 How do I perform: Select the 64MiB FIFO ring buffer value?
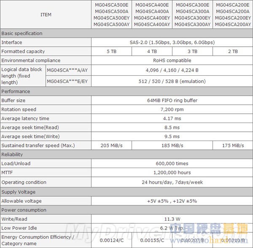pos(172,100)
